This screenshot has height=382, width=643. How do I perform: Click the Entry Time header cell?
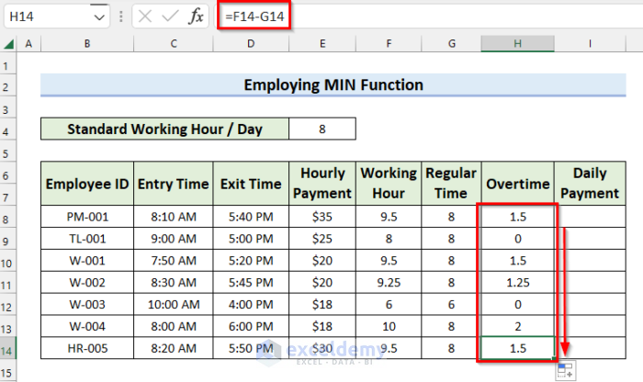174,184
